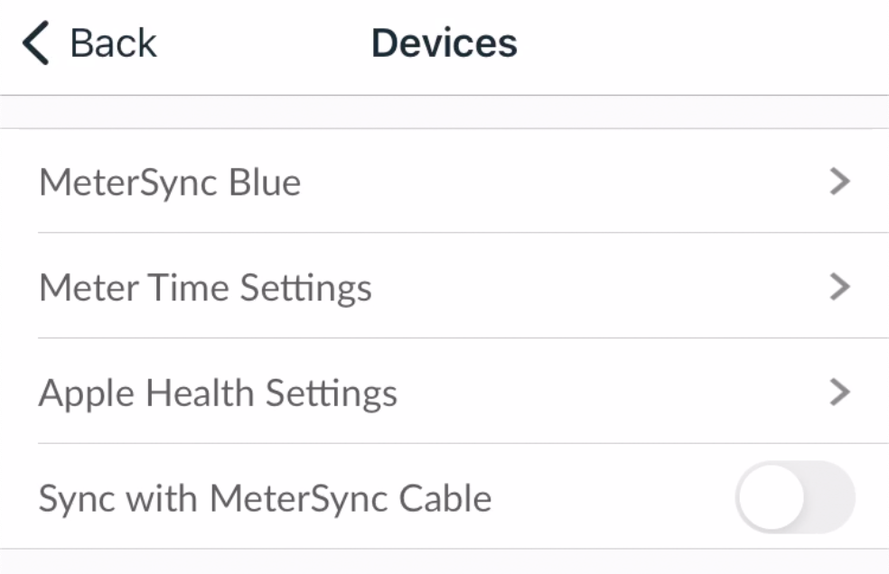The width and height of the screenshot is (889, 574).
Task: Enable syncing with the MeterSync Cable
Action: [x=795, y=498]
